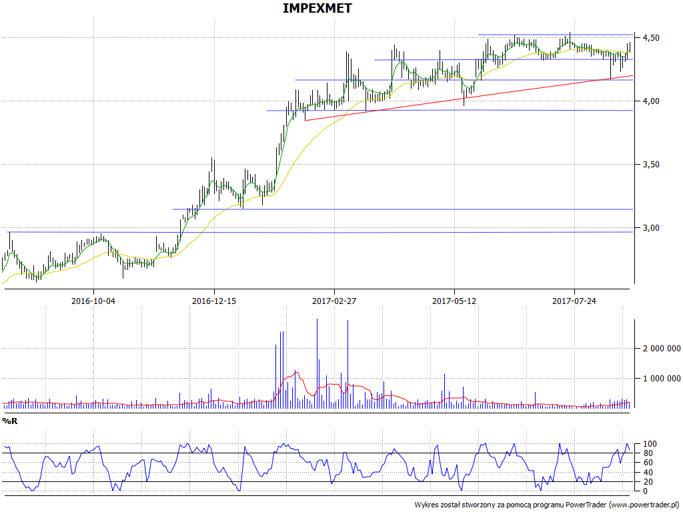The height and width of the screenshot is (512, 683).
Task: Select the 2 000 000 volume label
Action: pyautogui.click(x=661, y=348)
